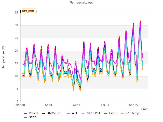Screen dimensions: 163x122
Task: Click the Apr 7 x-axis tick label
Action: coord(77,105)
